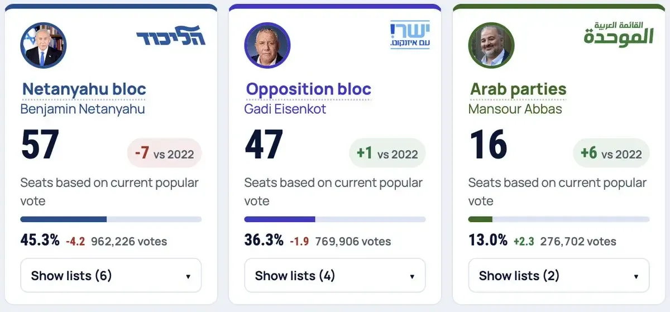Image resolution: width=670 pixels, height=312 pixels.
Task: Click Benjamin Netanyahu's profile photo
Action: click(x=44, y=46)
